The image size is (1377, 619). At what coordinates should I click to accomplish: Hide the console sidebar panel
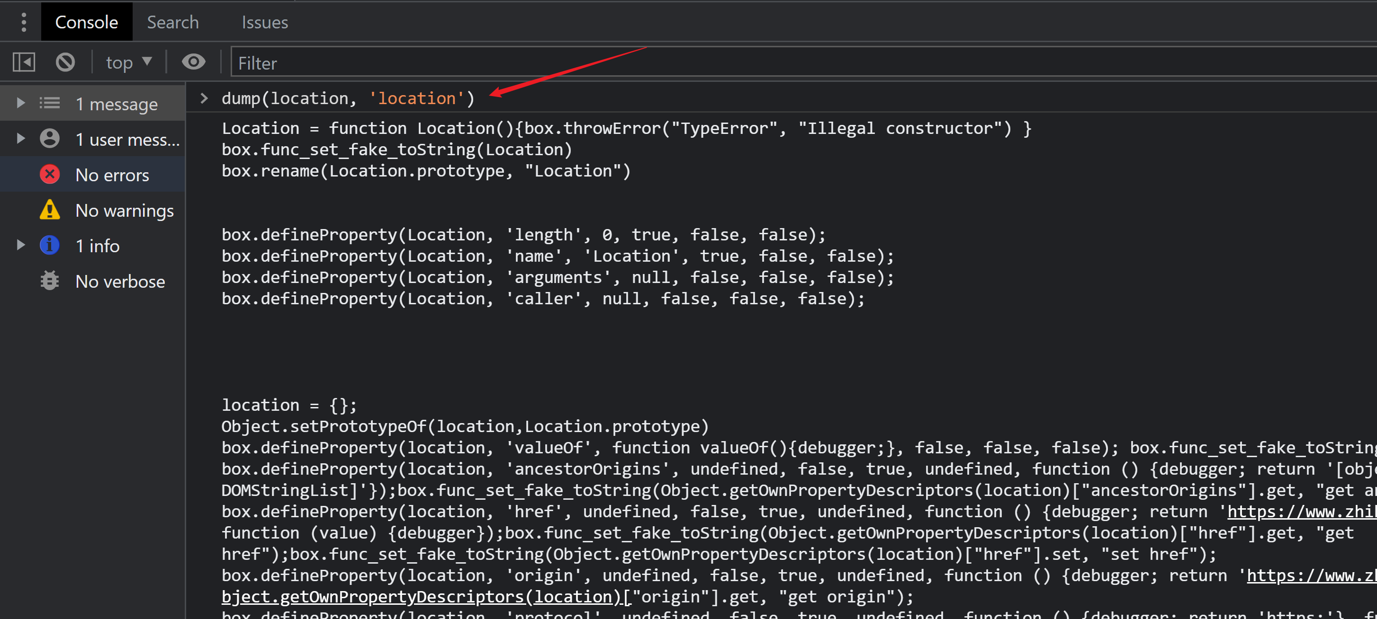pyautogui.click(x=24, y=62)
